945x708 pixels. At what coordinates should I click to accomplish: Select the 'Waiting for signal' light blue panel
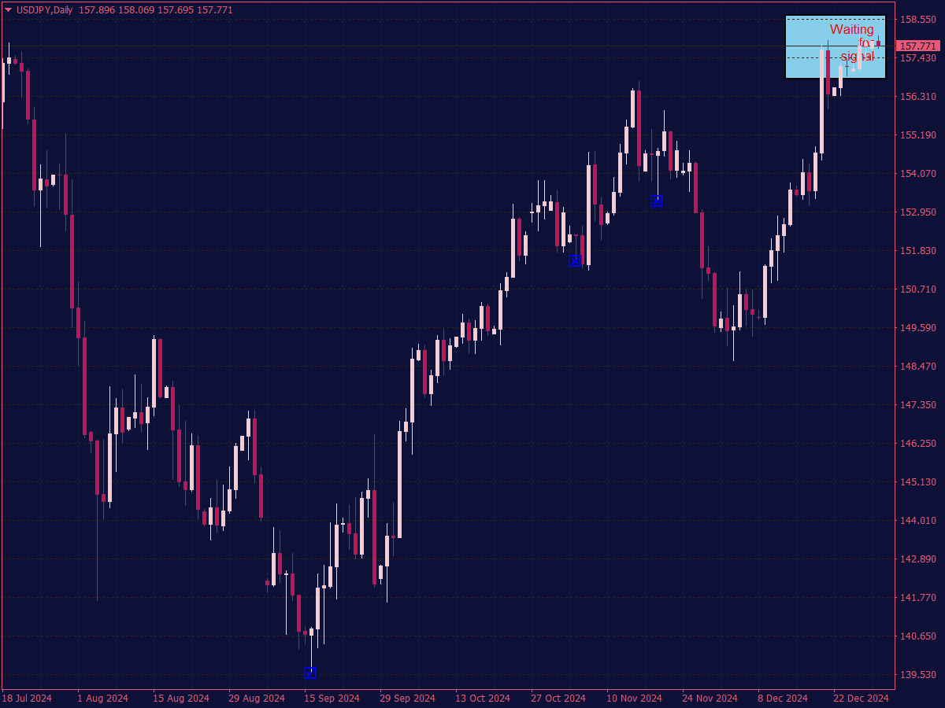[x=836, y=47]
